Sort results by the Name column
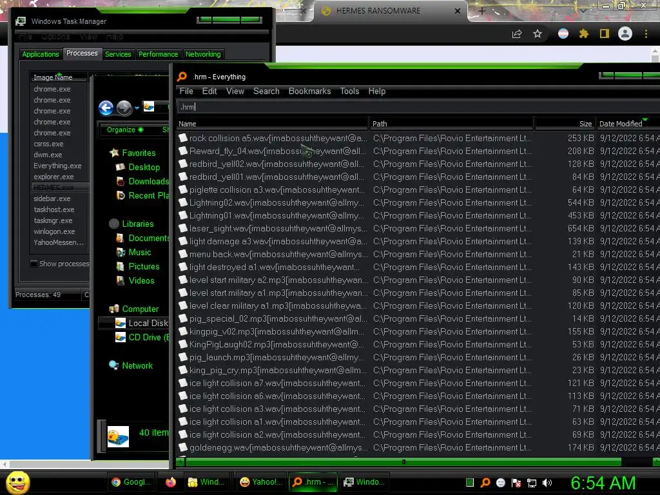Screen dimensions: 660x495 coord(272,124)
